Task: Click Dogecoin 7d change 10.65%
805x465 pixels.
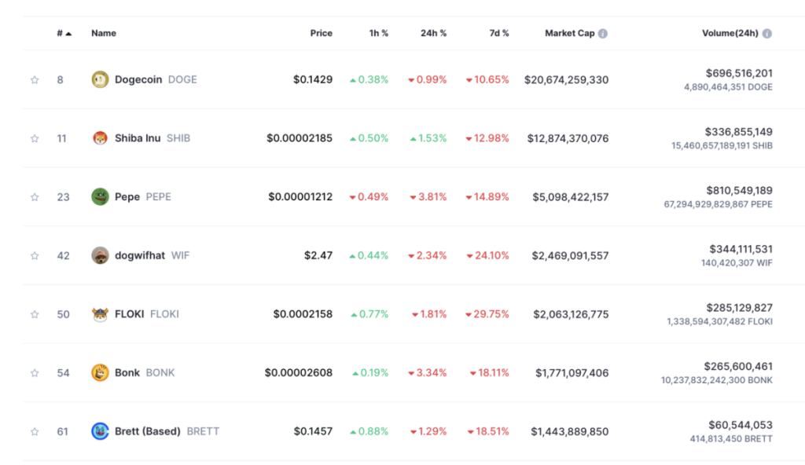Action: 487,79
